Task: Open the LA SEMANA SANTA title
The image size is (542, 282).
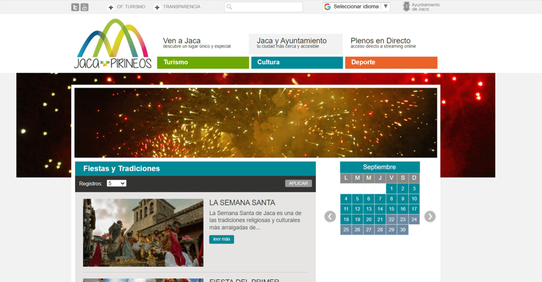Action: 242,203
